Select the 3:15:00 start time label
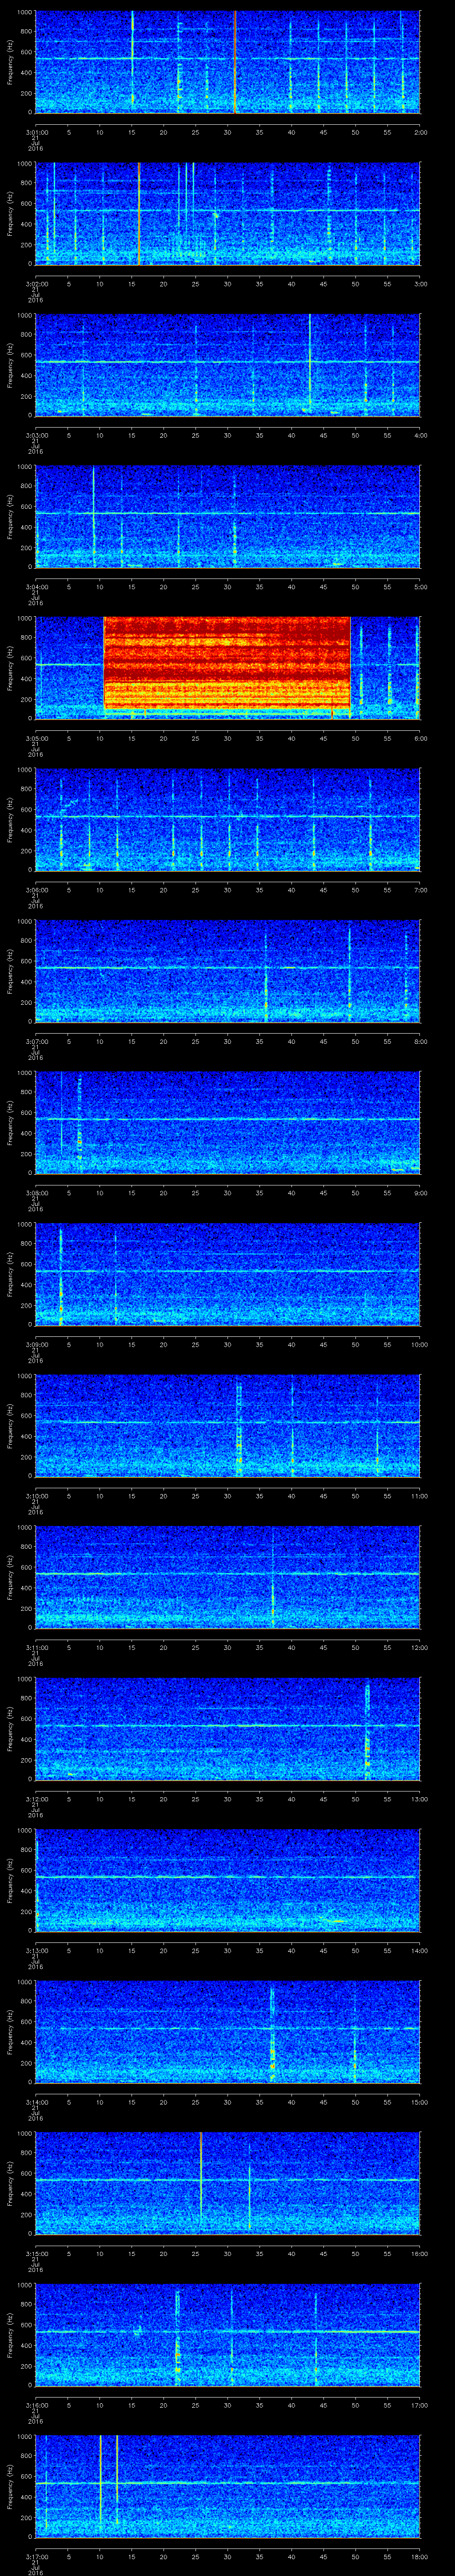Image resolution: width=455 pixels, height=2576 pixels. click(x=36, y=2254)
